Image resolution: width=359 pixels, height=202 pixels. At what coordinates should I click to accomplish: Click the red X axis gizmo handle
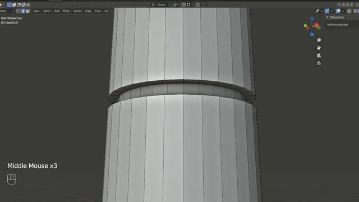[316, 25]
